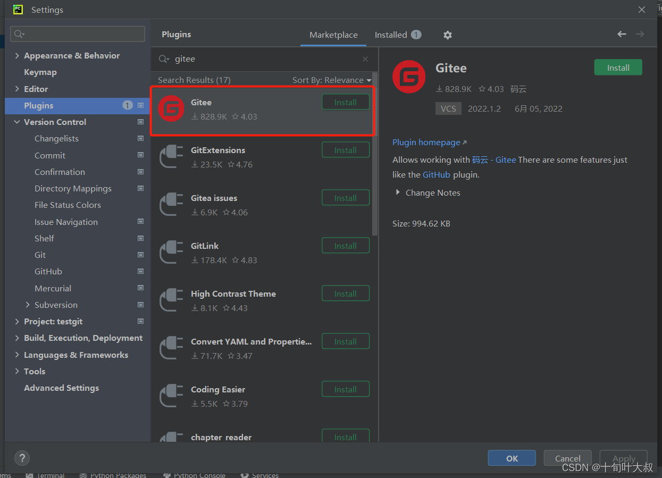
Task: Click the GitExtensions plugin plug icon
Action: (171, 156)
